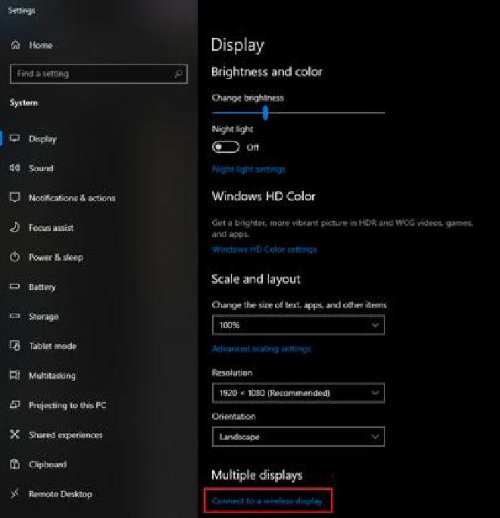500x518 pixels.
Task: Select the Clipboard icon
Action: click(14, 464)
